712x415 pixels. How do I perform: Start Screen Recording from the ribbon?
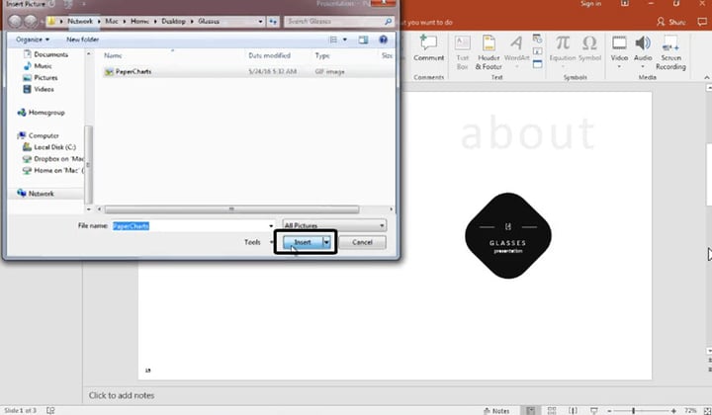point(670,52)
